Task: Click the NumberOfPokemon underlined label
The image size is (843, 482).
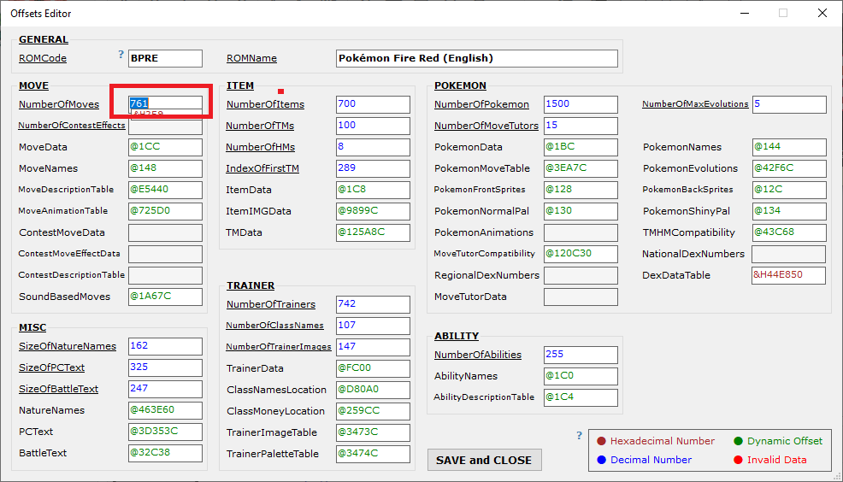Action: point(481,104)
